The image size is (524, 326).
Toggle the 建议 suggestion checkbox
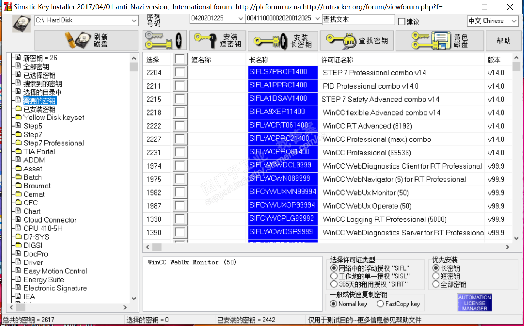pos(402,22)
